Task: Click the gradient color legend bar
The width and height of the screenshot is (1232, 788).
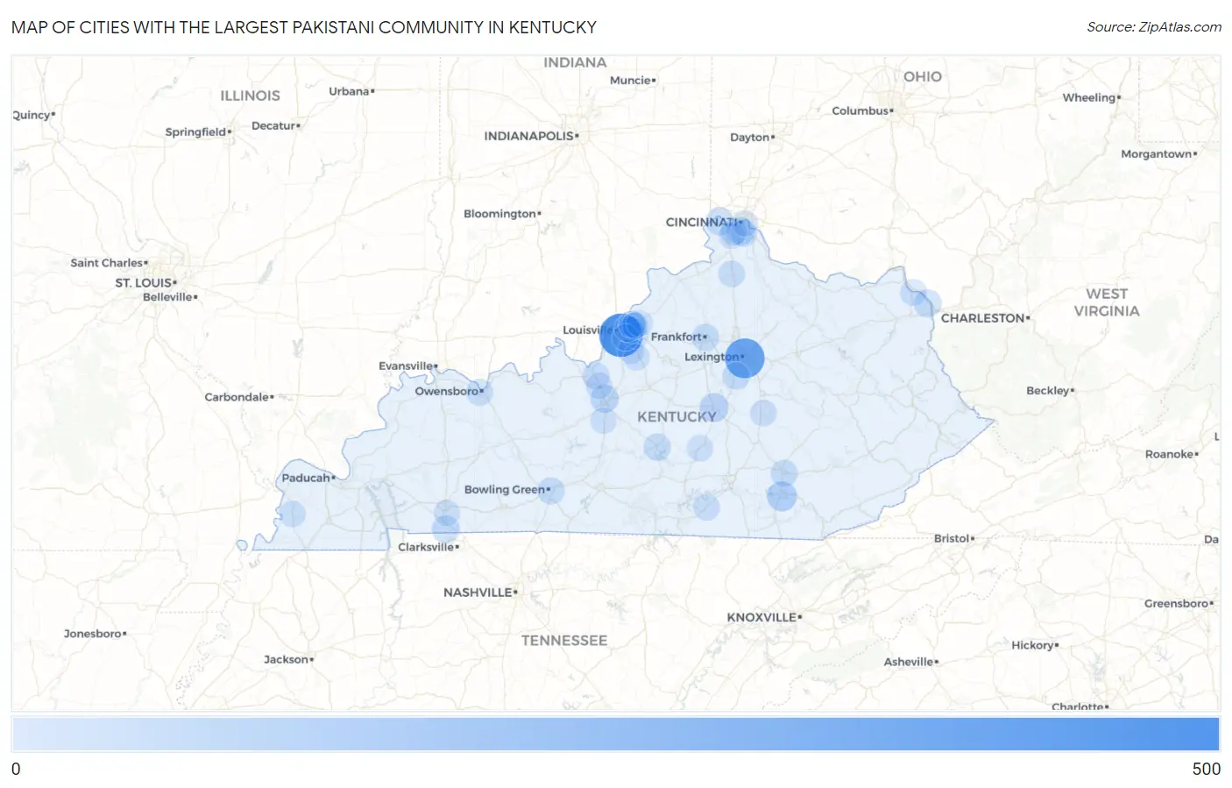Action: (615, 734)
